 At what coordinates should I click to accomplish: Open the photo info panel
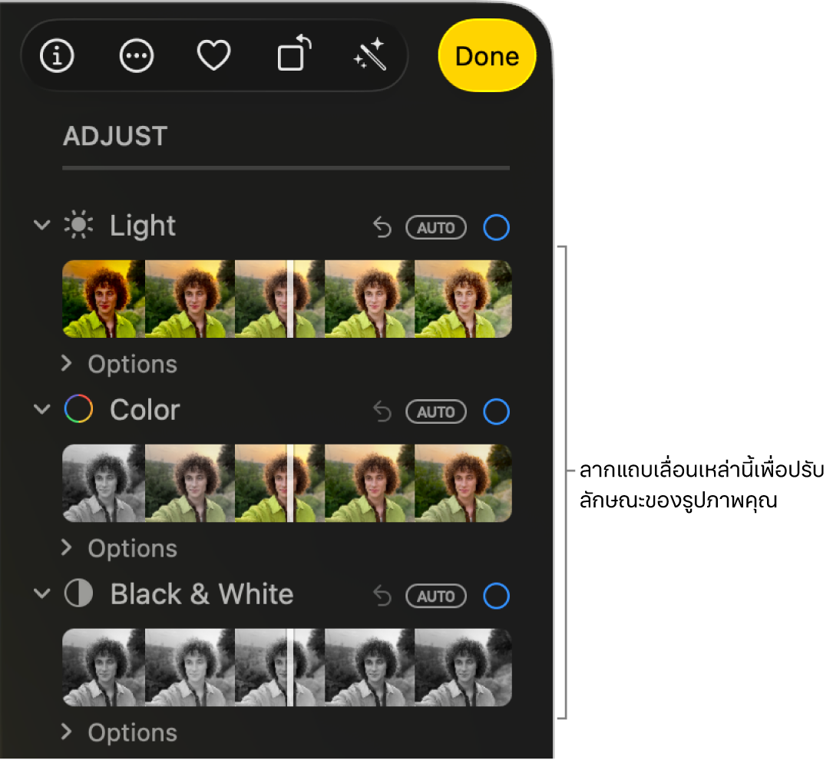tap(56, 55)
